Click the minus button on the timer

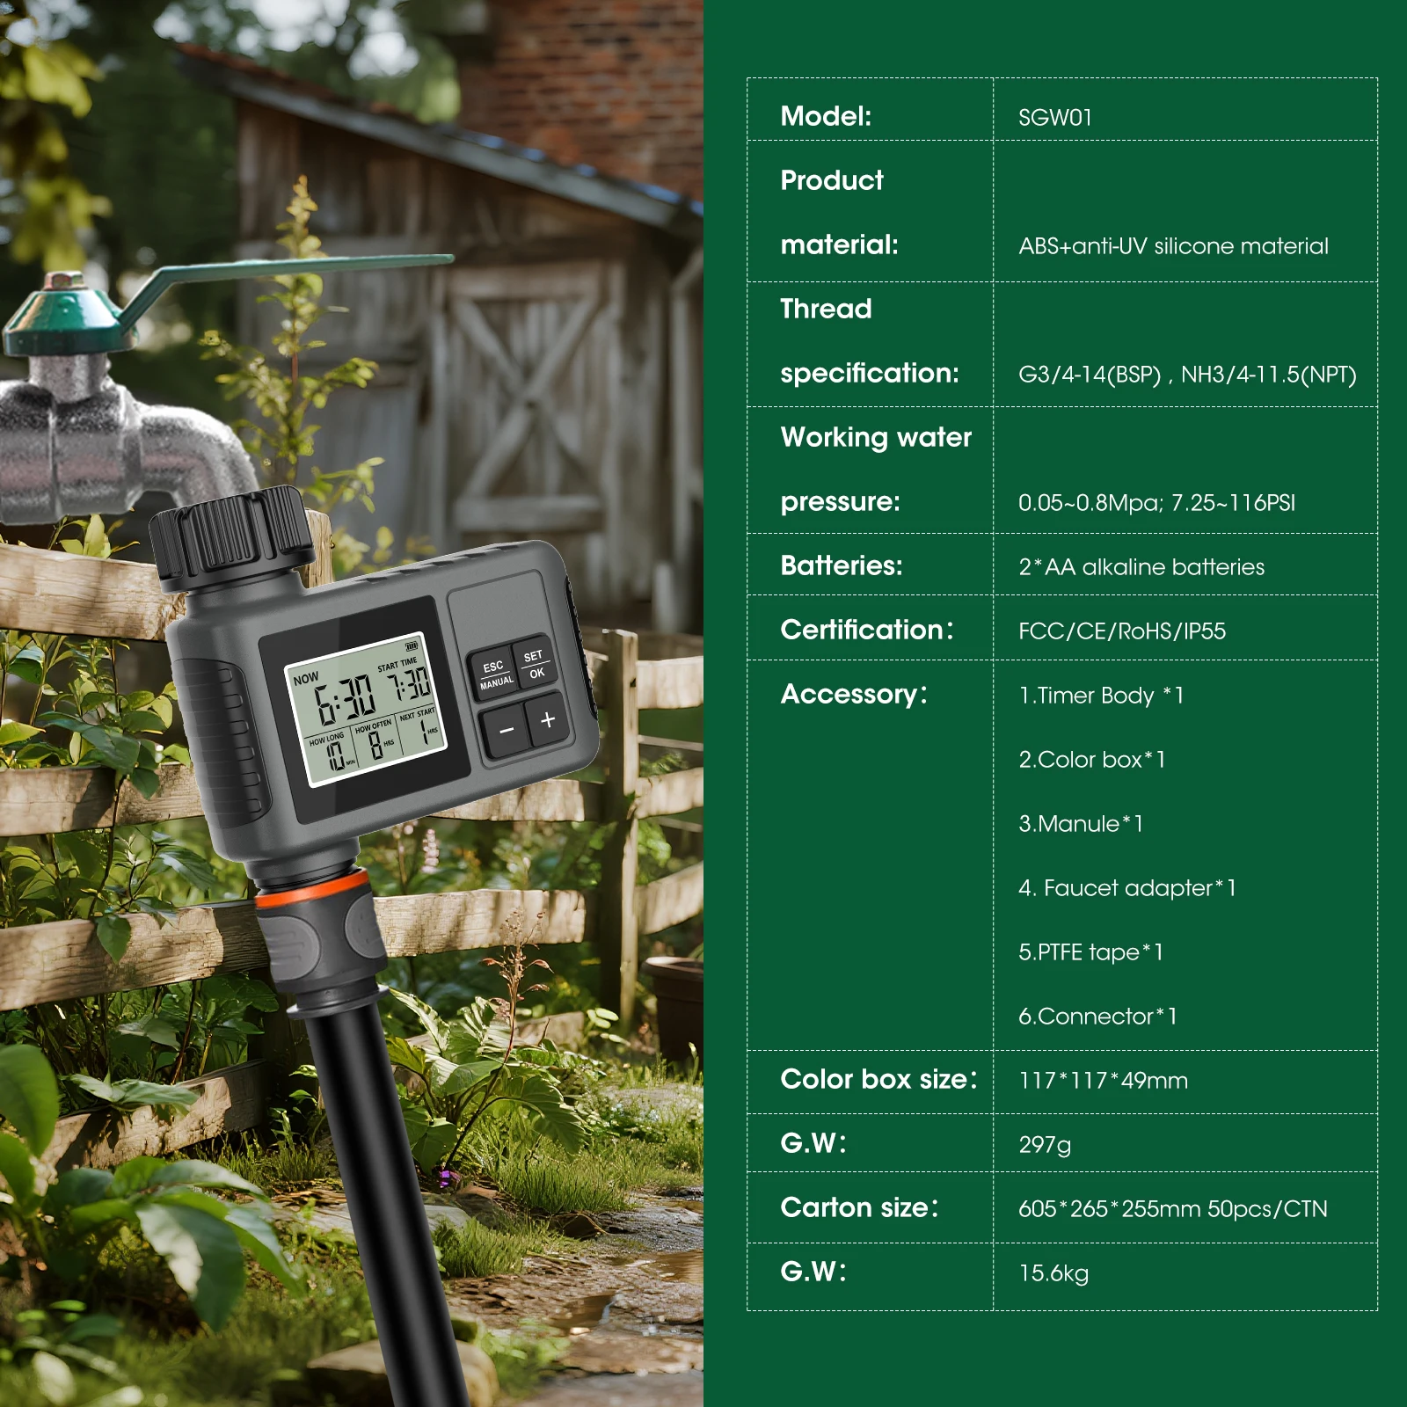[507, 730]
